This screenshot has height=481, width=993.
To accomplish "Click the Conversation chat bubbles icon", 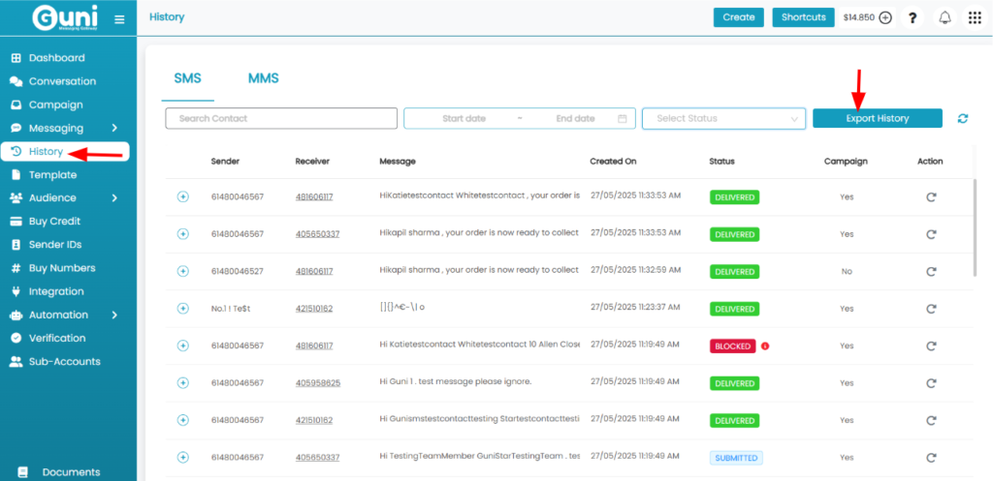I will (x=16, y=81).
